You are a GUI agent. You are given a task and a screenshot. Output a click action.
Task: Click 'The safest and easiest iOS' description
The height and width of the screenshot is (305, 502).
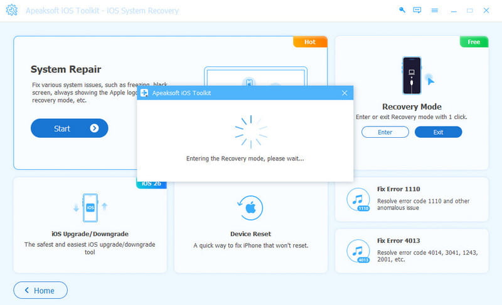pos(90,248)
